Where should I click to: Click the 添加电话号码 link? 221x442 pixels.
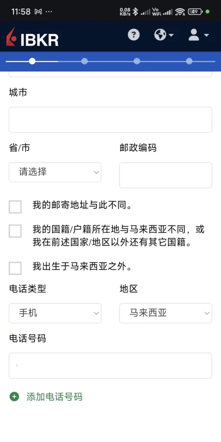coord(55,397)
